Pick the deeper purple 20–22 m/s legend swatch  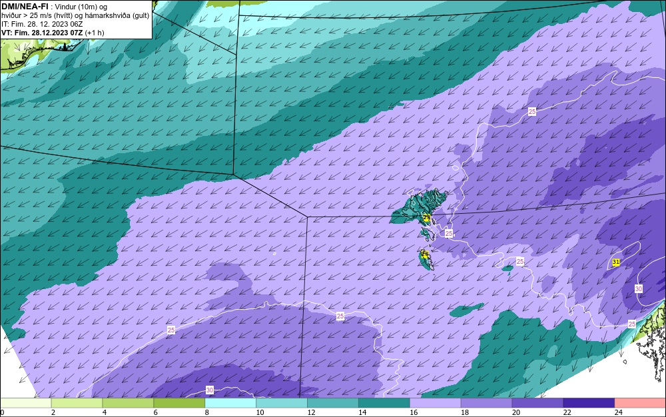click(x=537, y=403)
